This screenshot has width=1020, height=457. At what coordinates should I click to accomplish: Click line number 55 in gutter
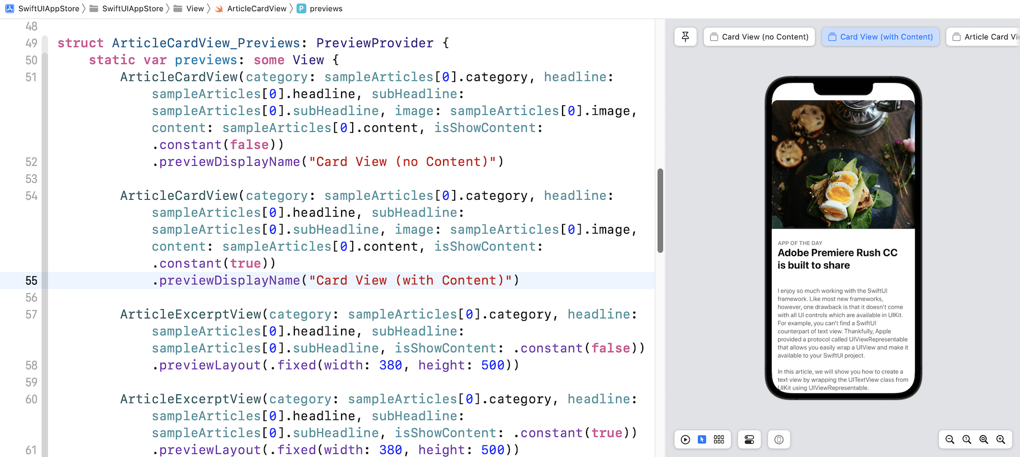click(x=31, y=281)
